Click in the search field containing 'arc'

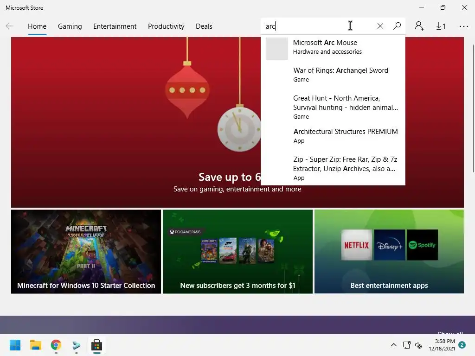tap(318, 26)
